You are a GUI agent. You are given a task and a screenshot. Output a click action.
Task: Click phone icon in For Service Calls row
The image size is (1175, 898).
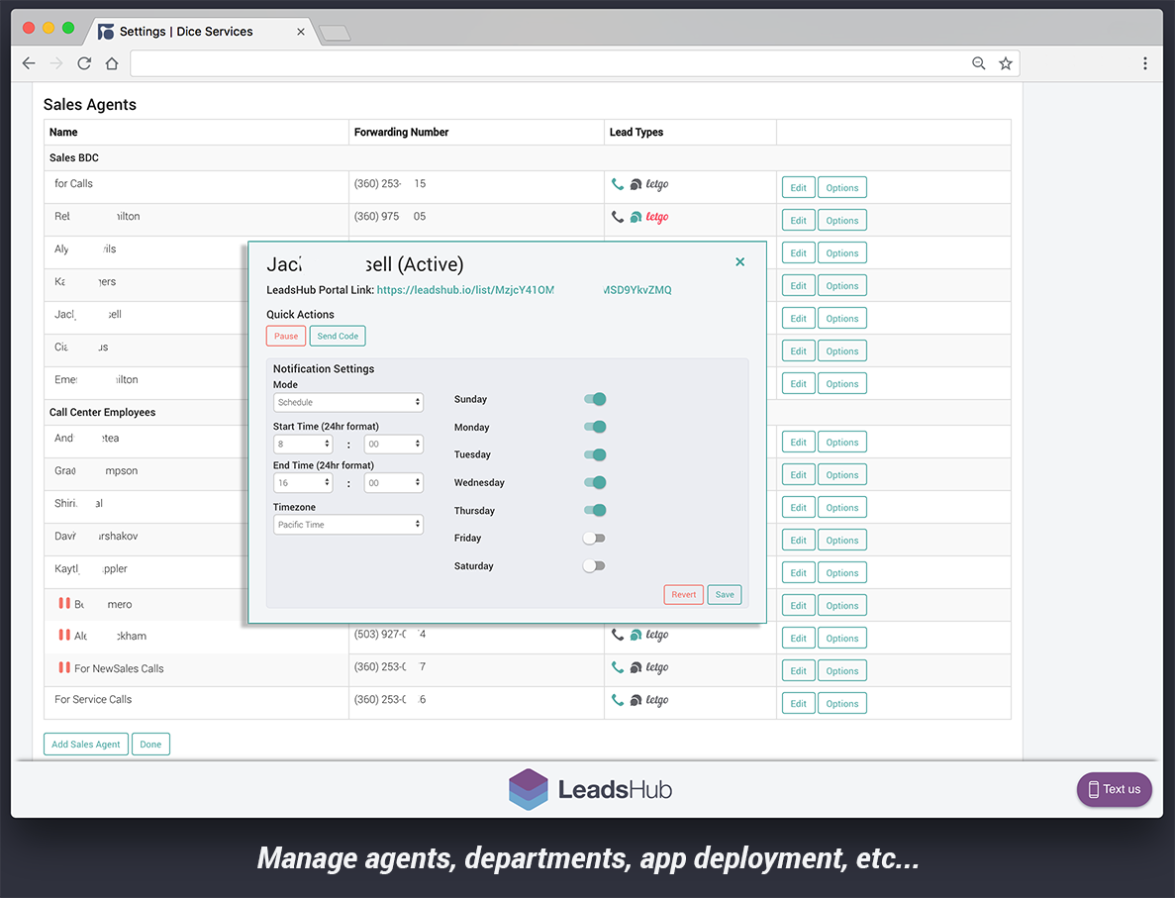618,700
